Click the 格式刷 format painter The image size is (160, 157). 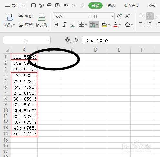point(42,20)
